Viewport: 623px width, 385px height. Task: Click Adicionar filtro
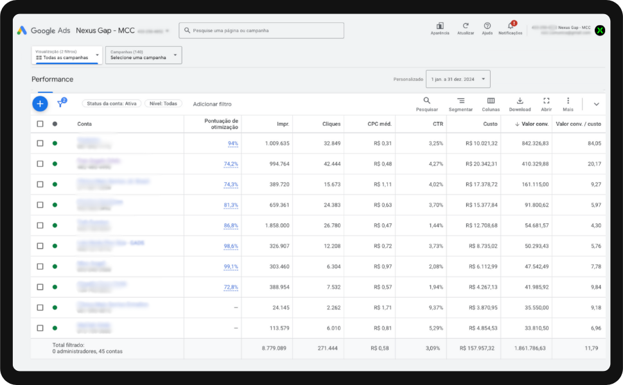point(212,104)
